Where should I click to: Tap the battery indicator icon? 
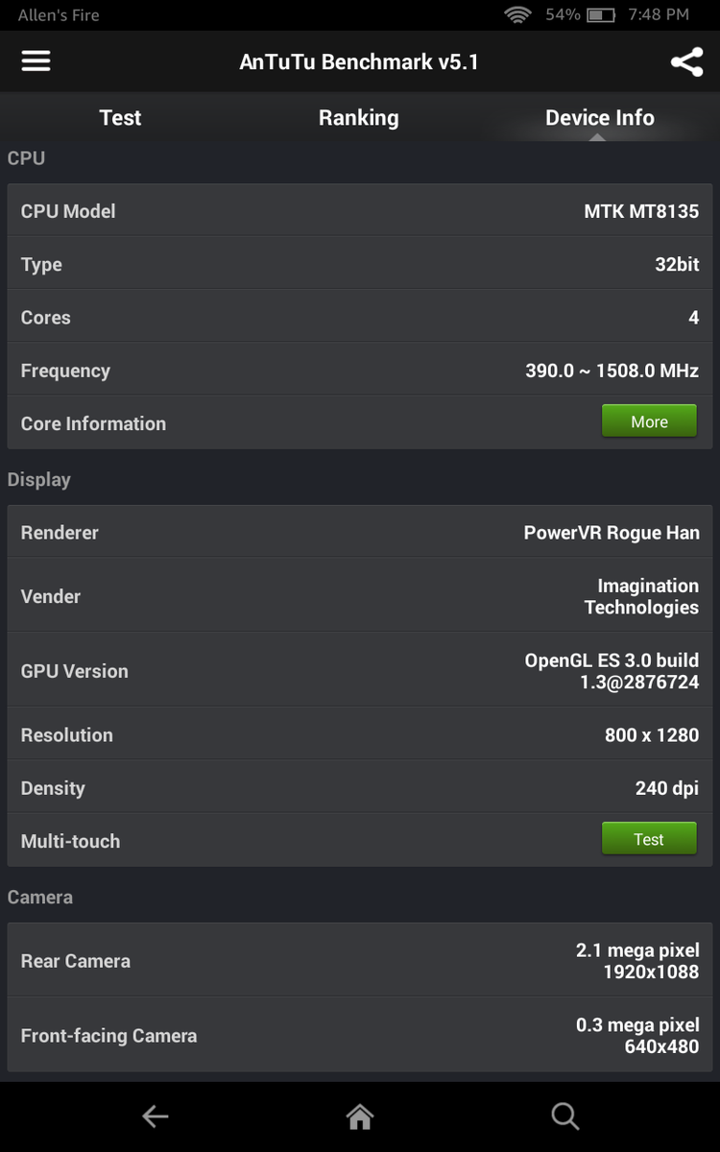tap(601, 15)
